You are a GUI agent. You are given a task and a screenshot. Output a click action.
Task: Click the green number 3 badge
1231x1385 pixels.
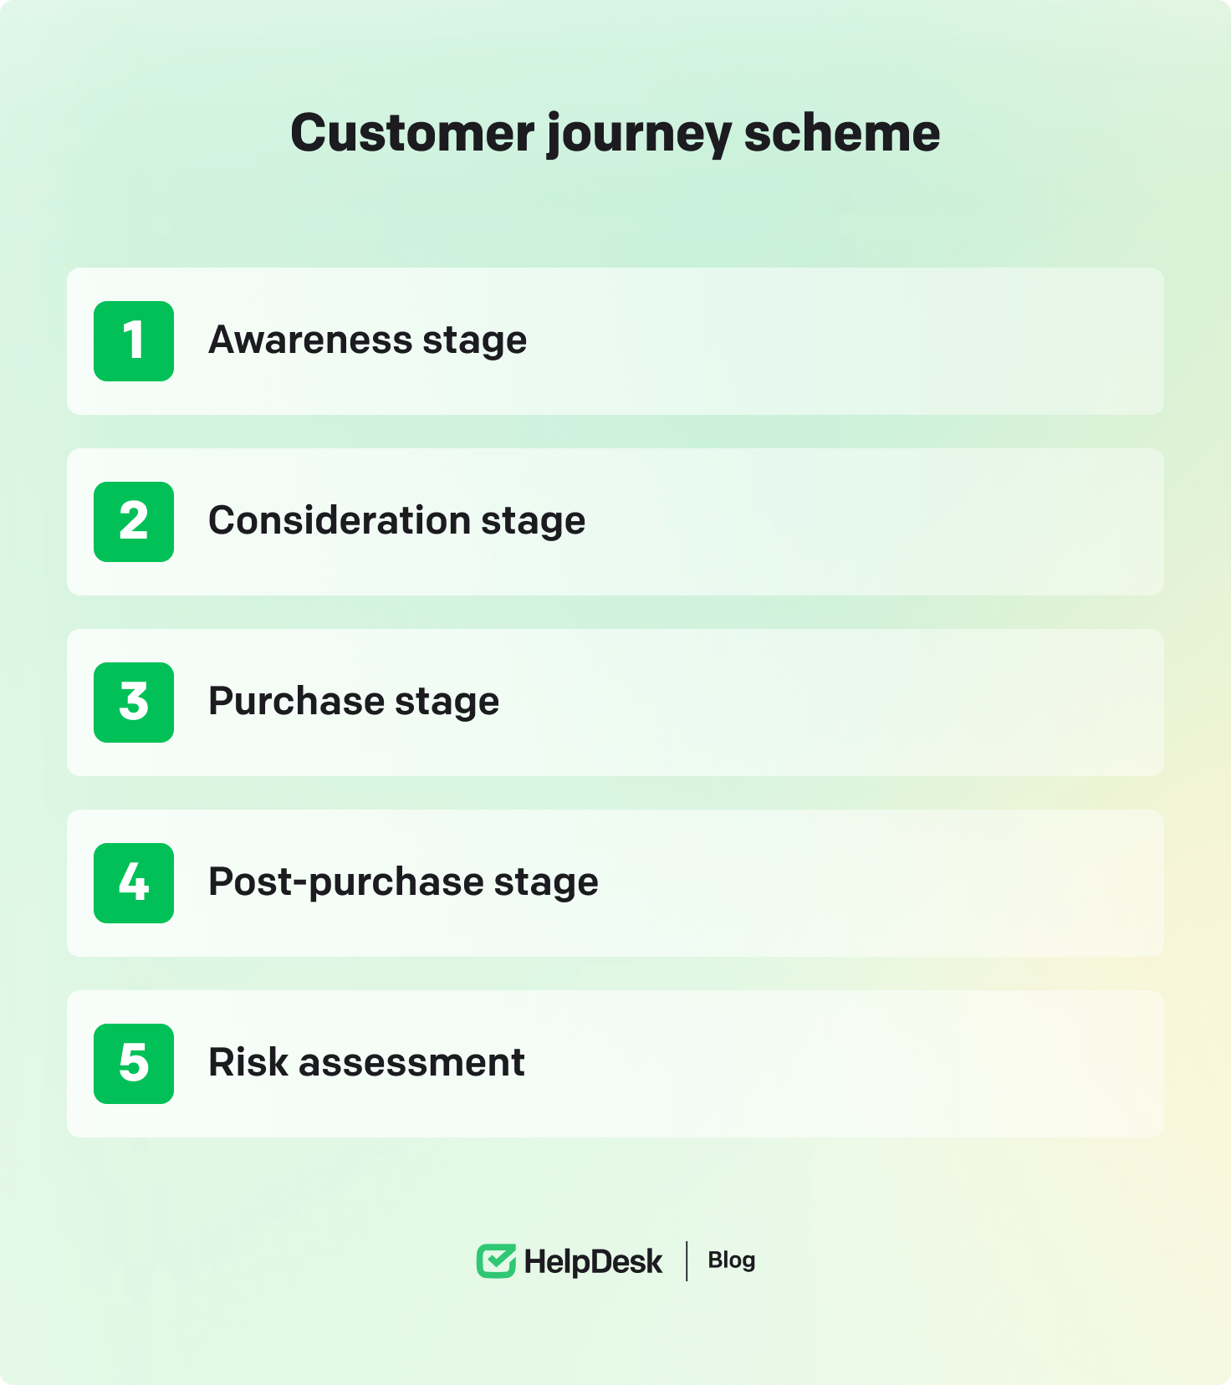coord(134,703)
